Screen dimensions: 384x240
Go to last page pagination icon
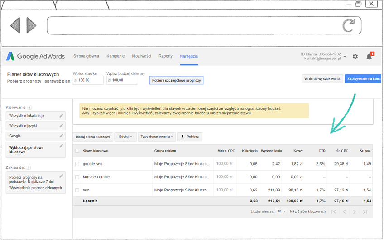(365, 211)
